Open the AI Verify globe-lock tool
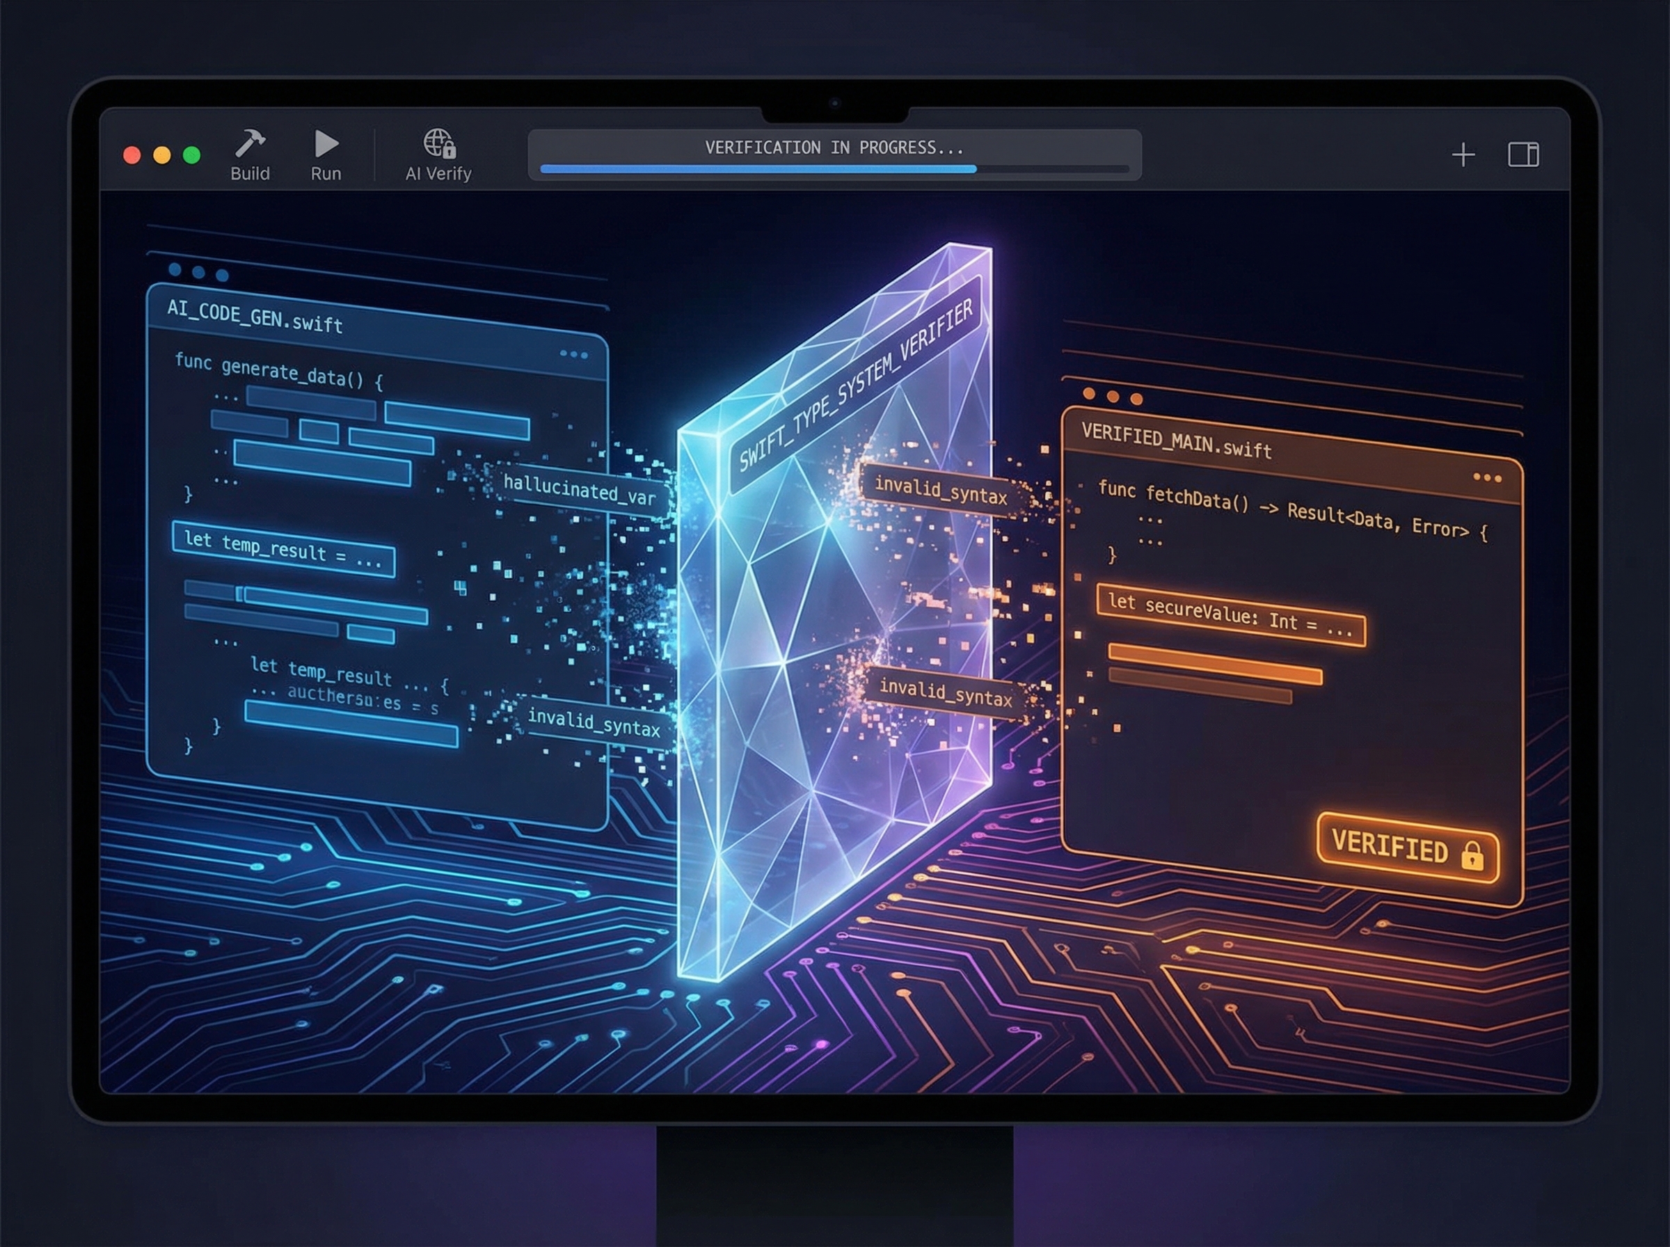 [x=438, y=143]
